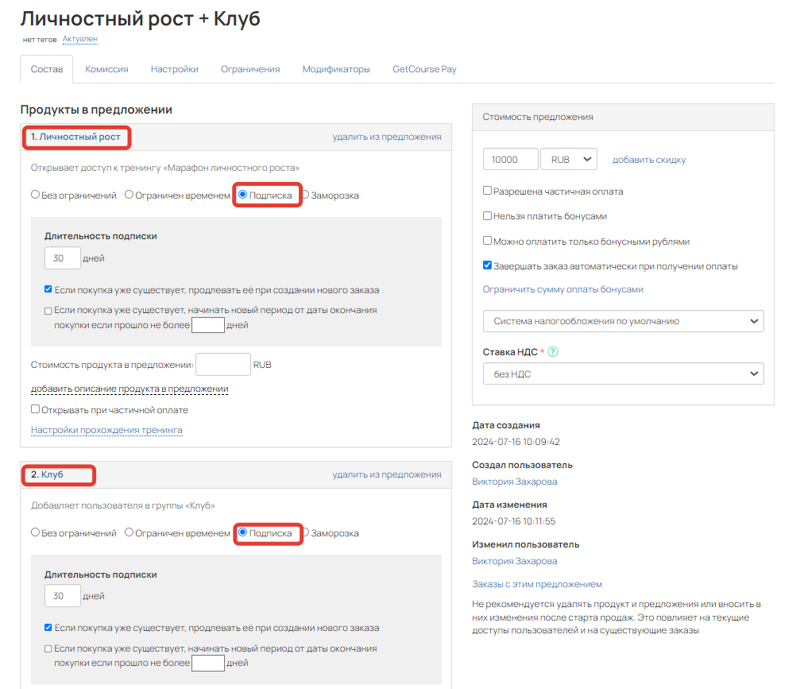Open Система налогообложения по умолчанию dropdown
The image size is (808, 689).
coord(623,321)
